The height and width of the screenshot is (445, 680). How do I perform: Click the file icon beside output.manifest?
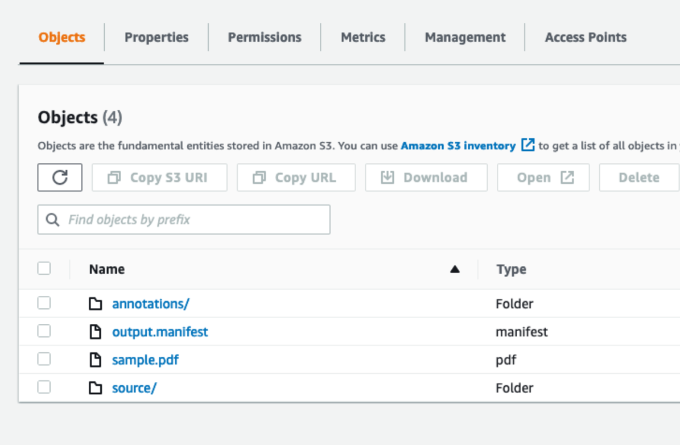(96, 332)
